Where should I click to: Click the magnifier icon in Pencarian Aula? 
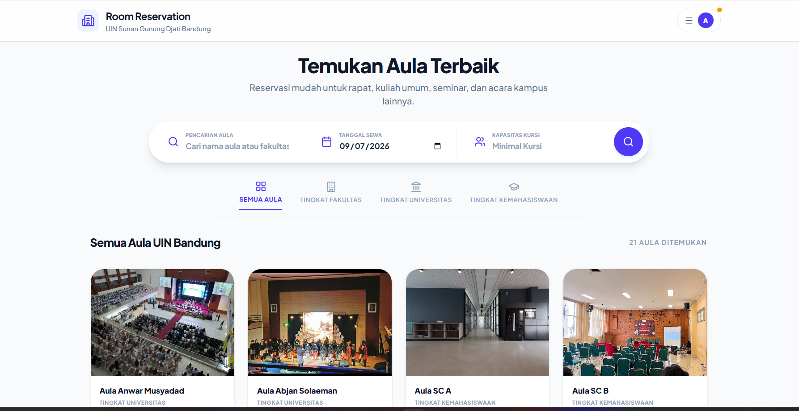point(173,142)
